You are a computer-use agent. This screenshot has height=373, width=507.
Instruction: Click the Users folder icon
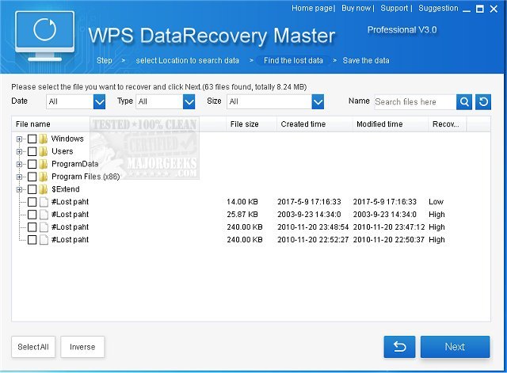click(44, 151)
